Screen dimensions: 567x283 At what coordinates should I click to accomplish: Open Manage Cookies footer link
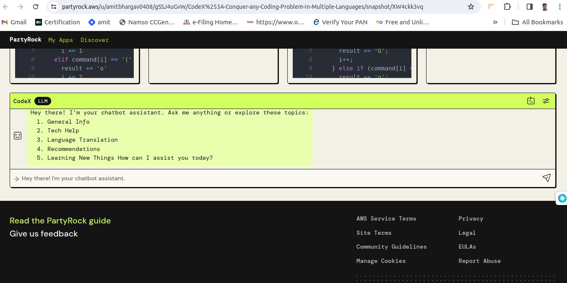click(381, 261)
